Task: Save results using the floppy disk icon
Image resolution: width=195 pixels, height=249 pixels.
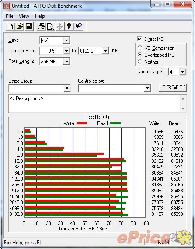Action: [x=29, y=26]
